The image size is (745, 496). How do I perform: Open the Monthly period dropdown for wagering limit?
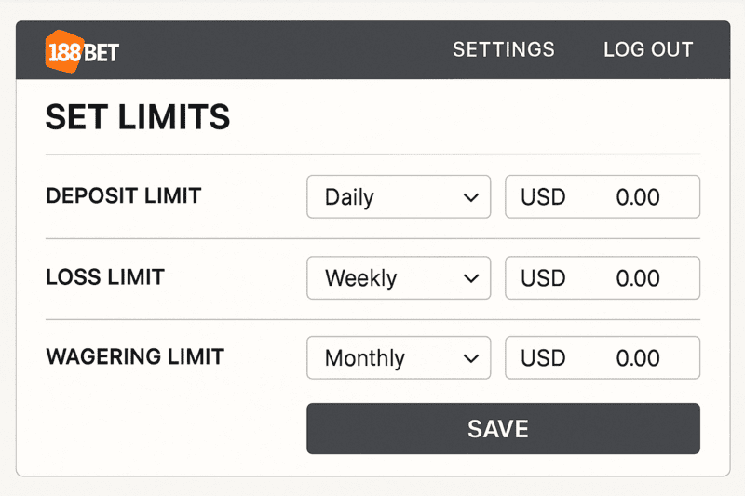coord(399,357)
